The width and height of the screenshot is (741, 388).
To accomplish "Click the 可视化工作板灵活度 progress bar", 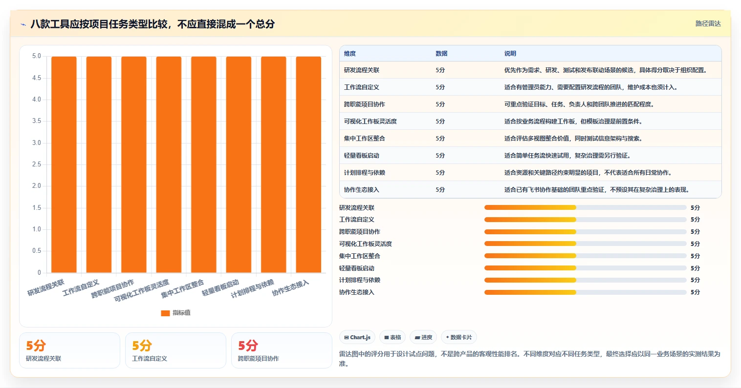I will point(586,244).
